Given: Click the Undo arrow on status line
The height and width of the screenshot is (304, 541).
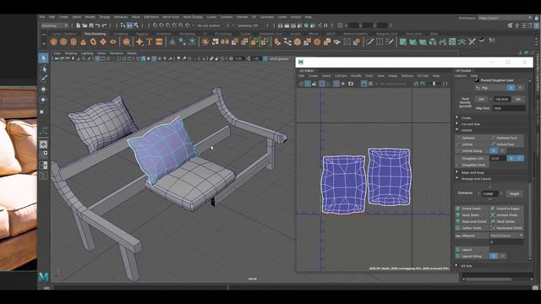Looking at the screenshot, I should tap(98, 25).
